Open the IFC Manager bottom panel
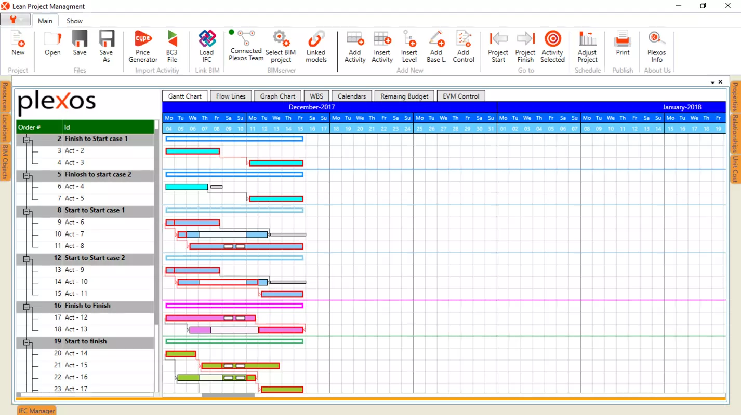This screenshot has height=415, width=741. coord(36,410)
